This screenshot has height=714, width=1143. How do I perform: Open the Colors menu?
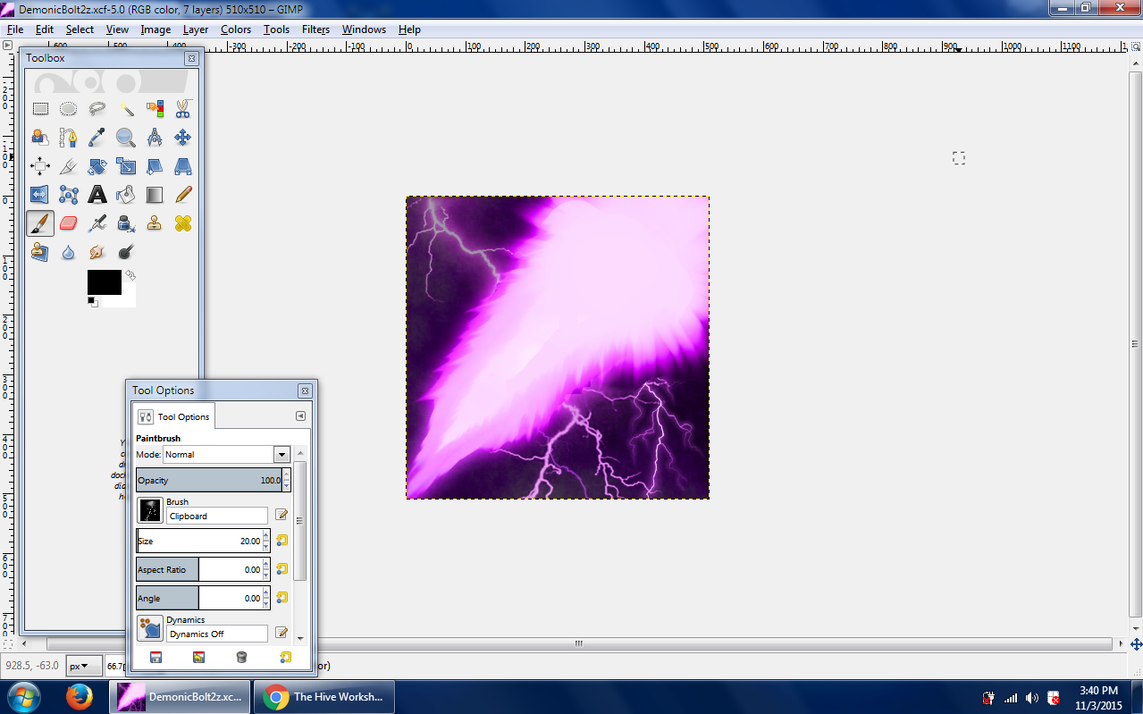coord(236,29)
